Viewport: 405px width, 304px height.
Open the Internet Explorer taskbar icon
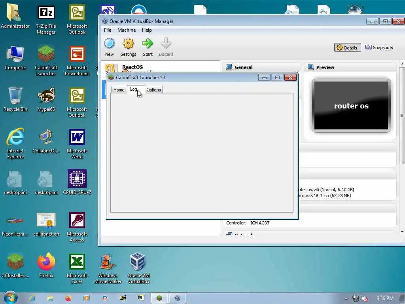tap(32, 298)
